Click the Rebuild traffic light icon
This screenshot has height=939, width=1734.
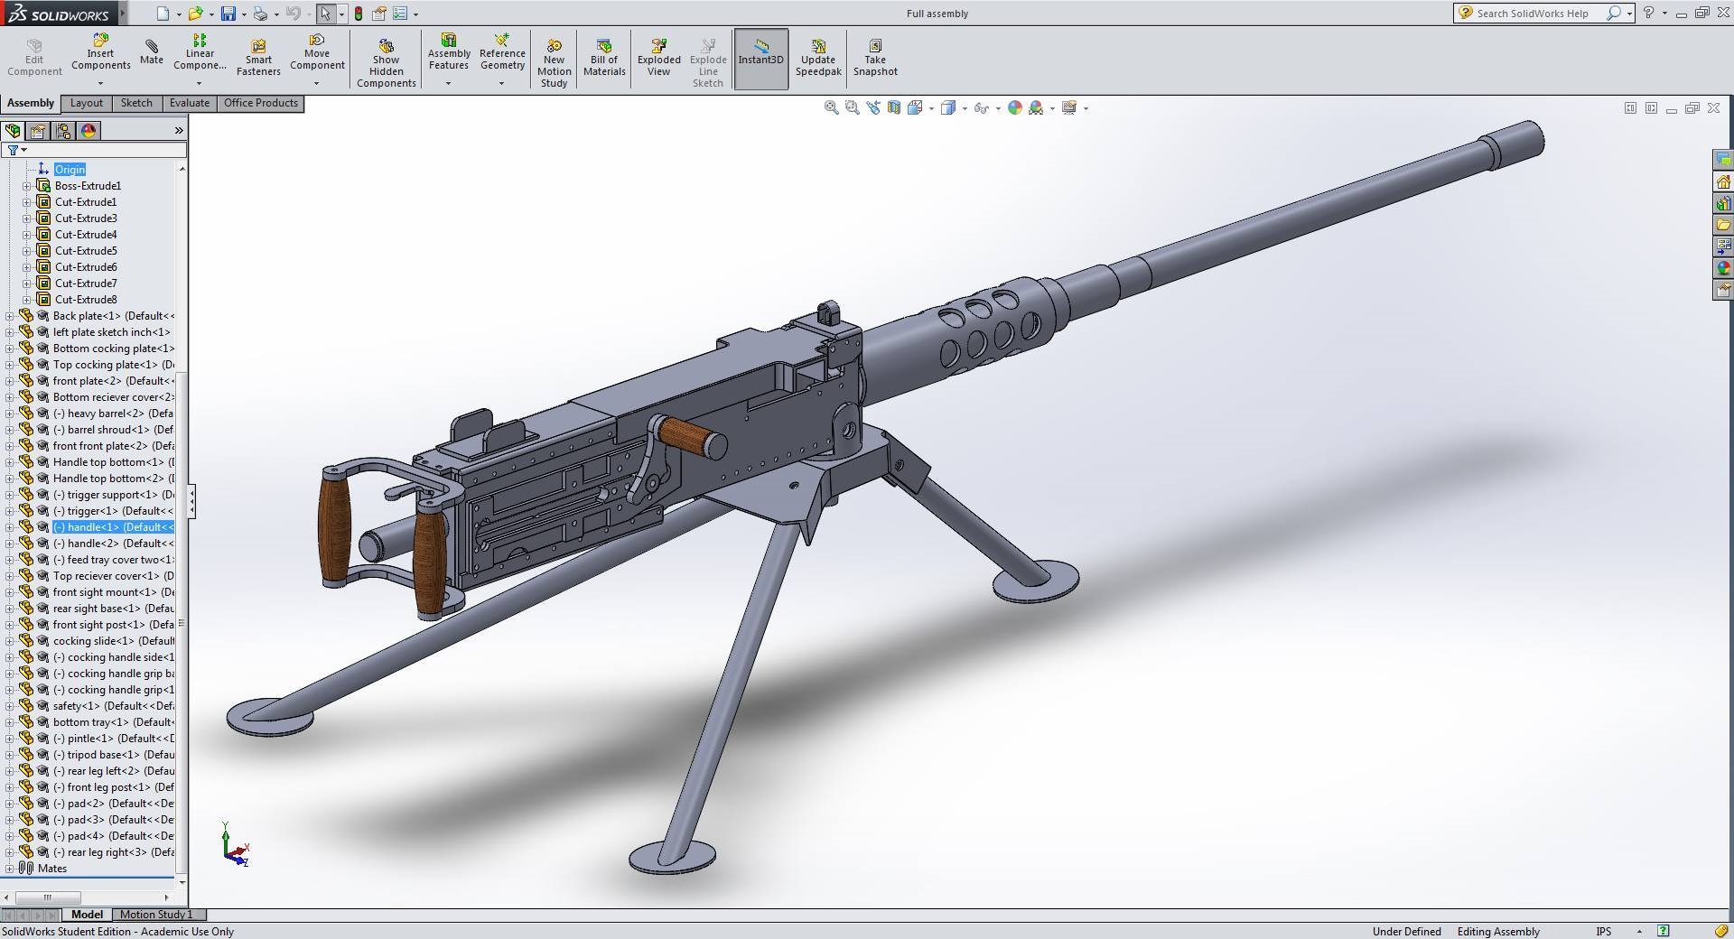click(x=359, y=14)
